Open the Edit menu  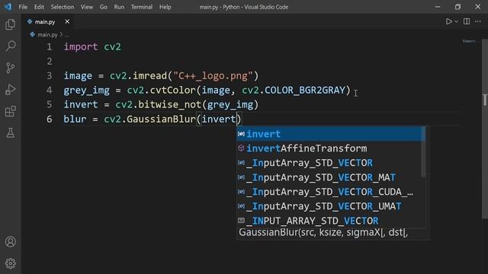39,7
